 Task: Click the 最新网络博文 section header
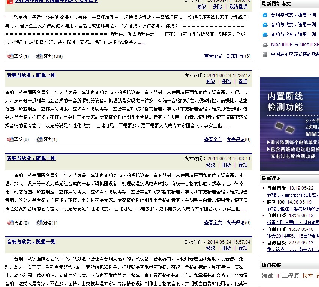[x=276, y=4]
